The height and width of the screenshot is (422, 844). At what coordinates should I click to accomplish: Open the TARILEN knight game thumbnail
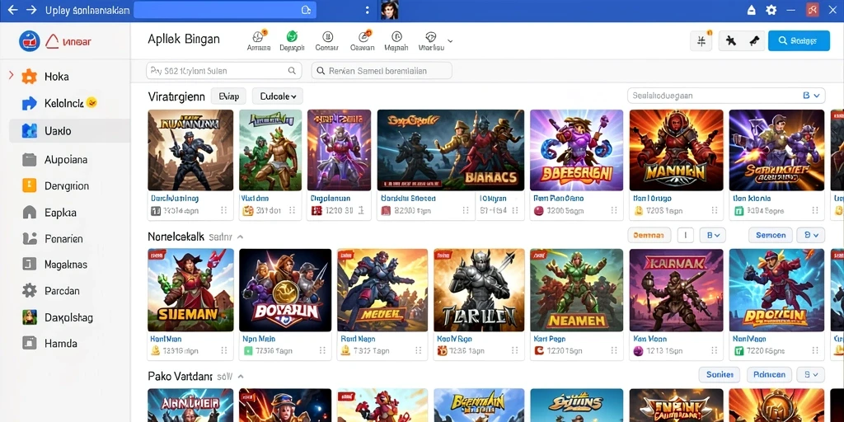479,289
